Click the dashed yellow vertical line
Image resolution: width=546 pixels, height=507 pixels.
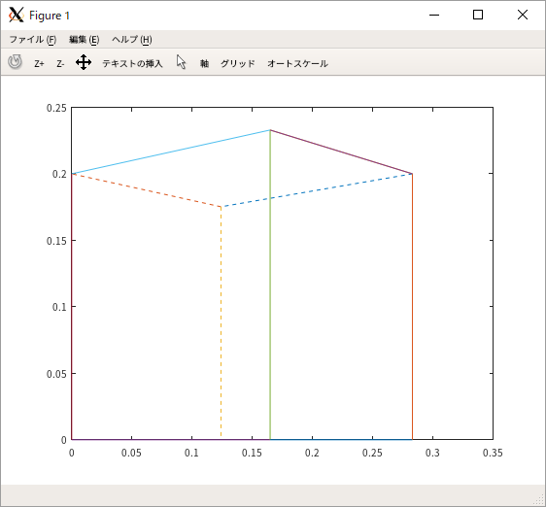(x=221, y=321)
